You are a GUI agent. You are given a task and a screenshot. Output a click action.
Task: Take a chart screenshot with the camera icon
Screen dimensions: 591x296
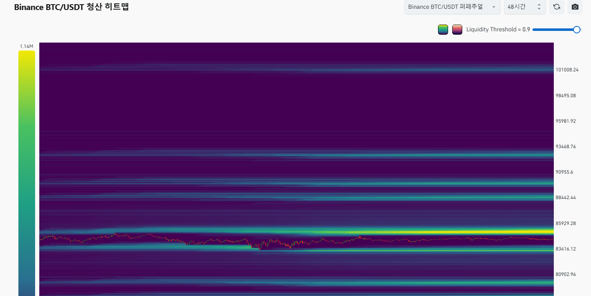point(575,7)
